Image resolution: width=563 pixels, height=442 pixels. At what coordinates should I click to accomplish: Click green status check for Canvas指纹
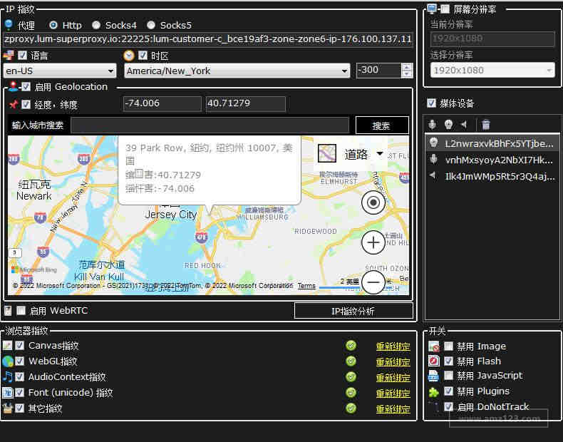351,346
